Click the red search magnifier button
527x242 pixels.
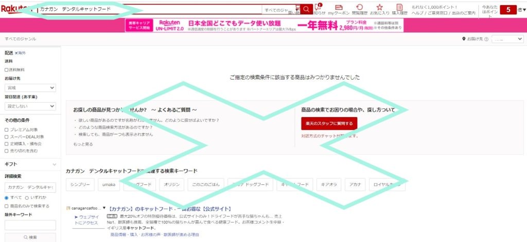307,9
